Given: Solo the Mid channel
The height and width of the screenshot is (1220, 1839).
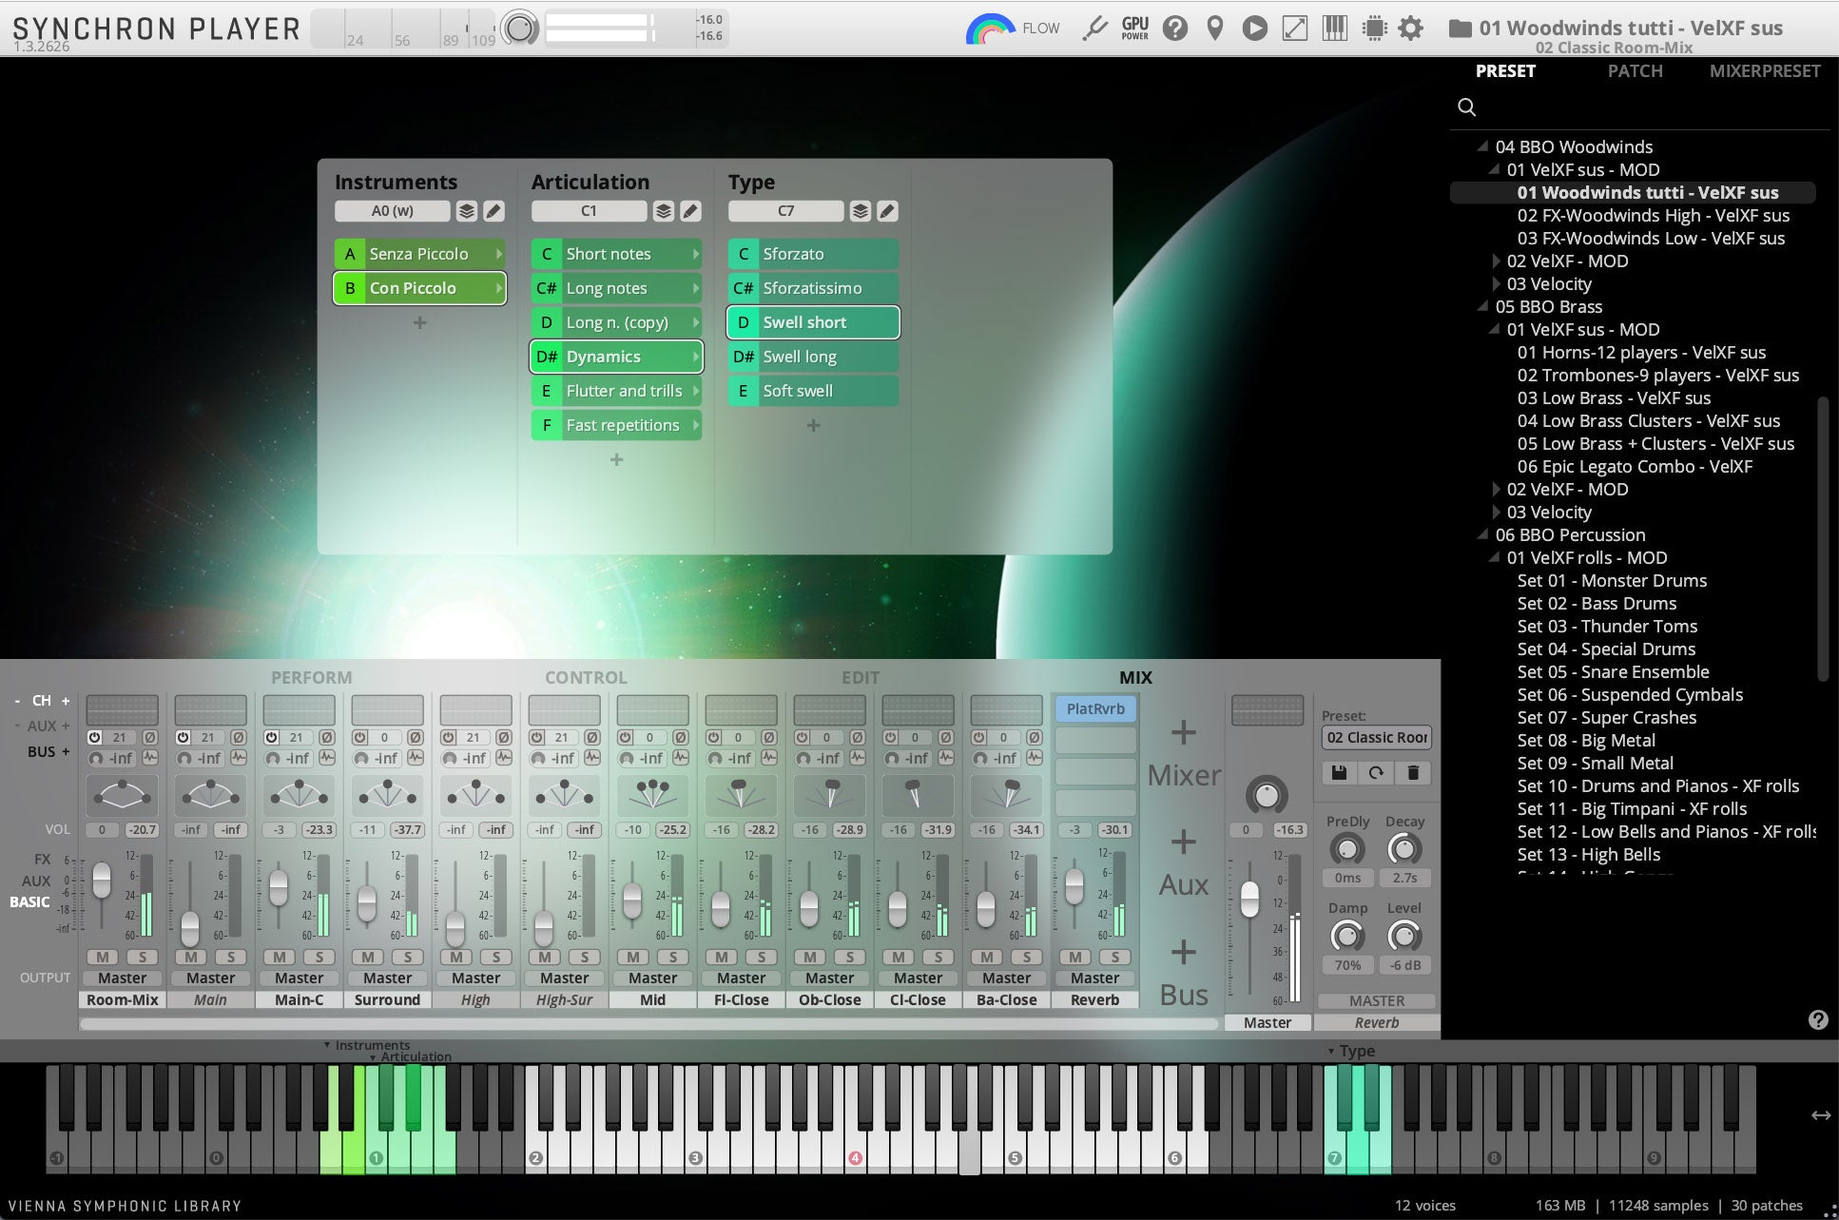Looking at the screenshot, I should (x=673, y=957).
